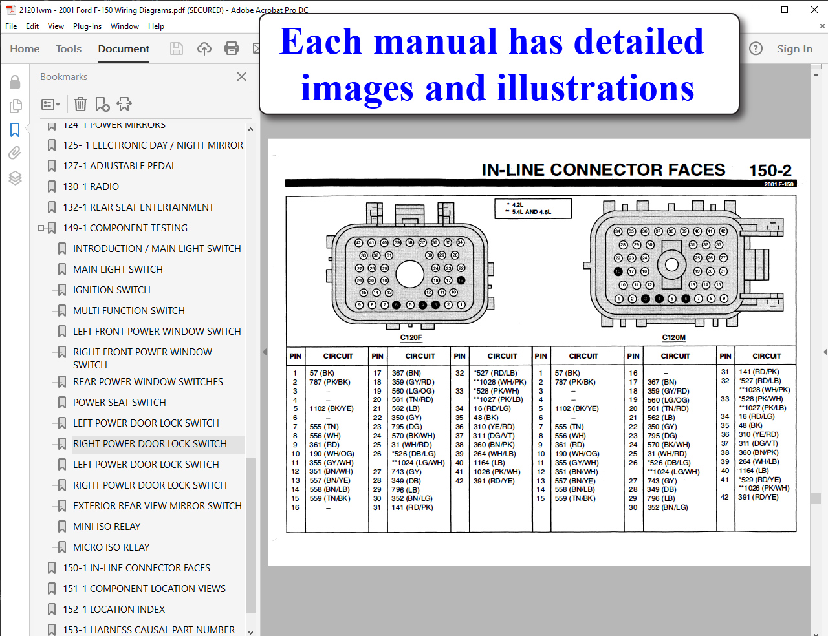Image resolution: width=828 pixels, height=636 pixels.
Task: Print the document with the printer icon
Action: point(232,48)
